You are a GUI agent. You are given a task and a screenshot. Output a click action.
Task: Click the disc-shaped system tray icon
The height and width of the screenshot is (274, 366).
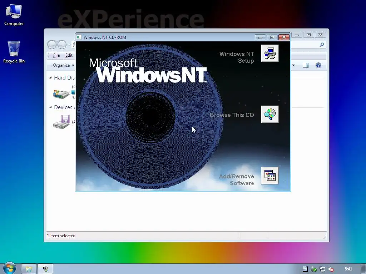(305, 269)
